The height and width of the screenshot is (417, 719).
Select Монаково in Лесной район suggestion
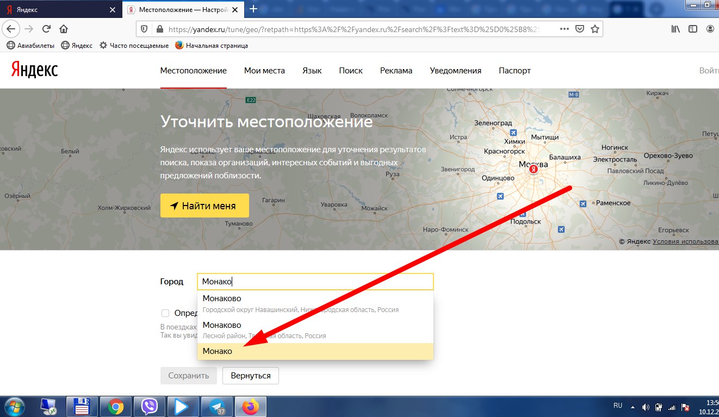click(315, 329)
